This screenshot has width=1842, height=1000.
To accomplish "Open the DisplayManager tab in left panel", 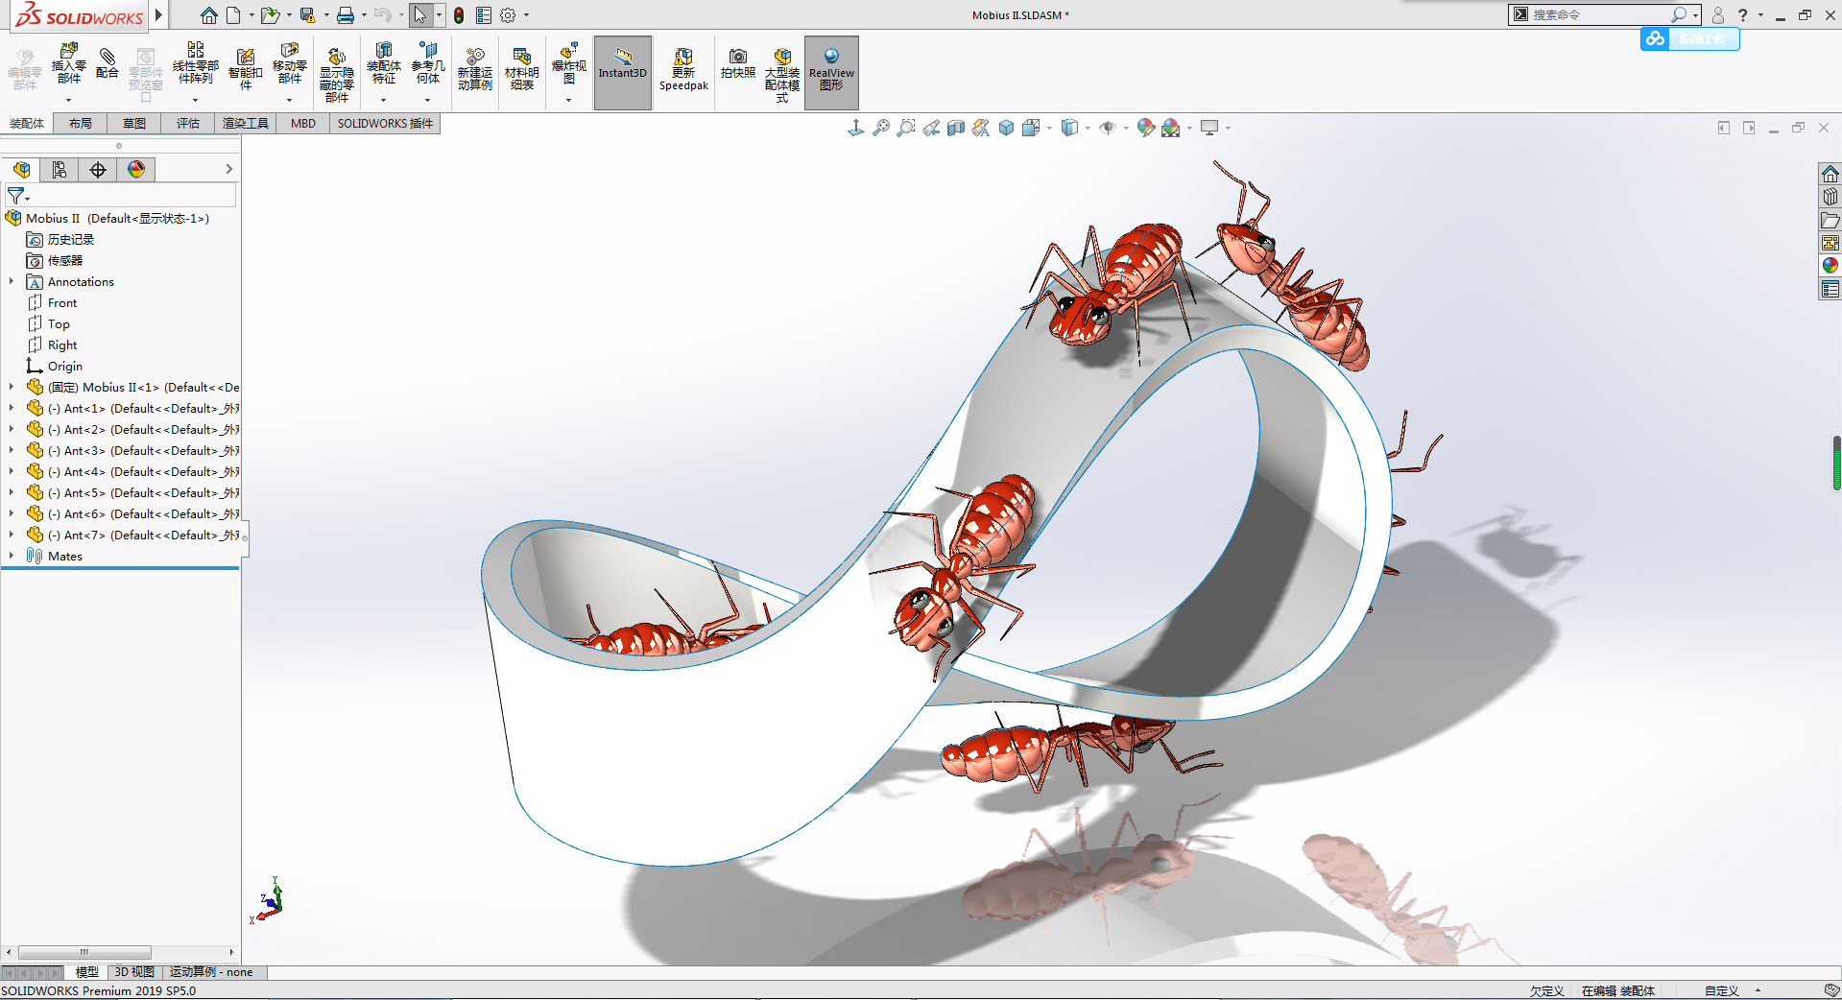I will (x=136, y=170).
